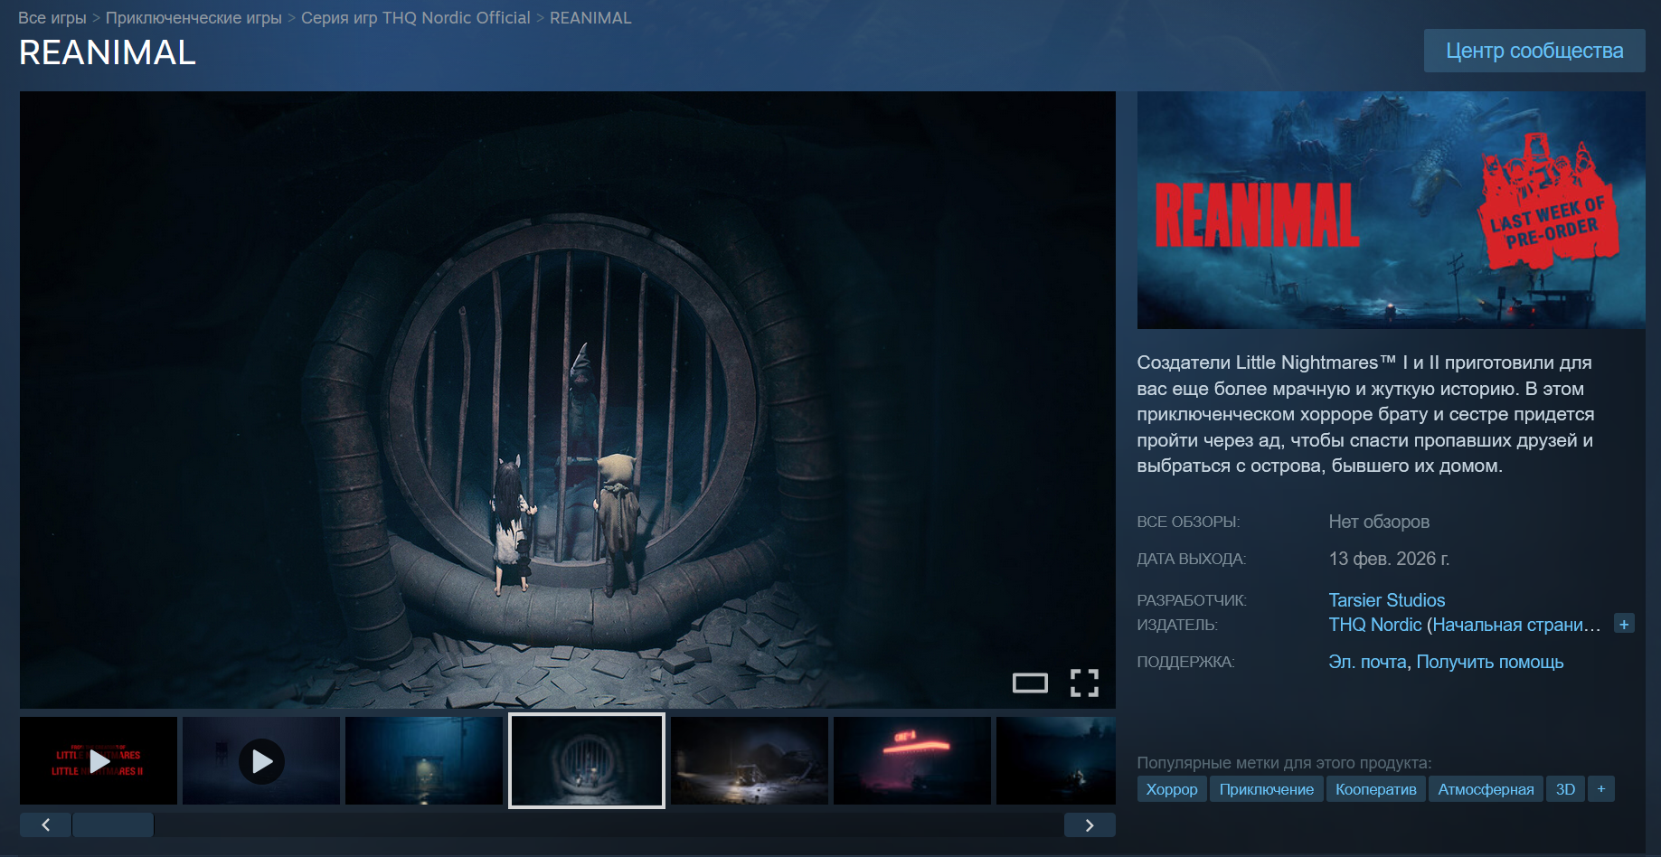This screenshot has height=857, width=1661.
Task: Click the left arrow of the thumbnail strip
Action: (45, 824)
